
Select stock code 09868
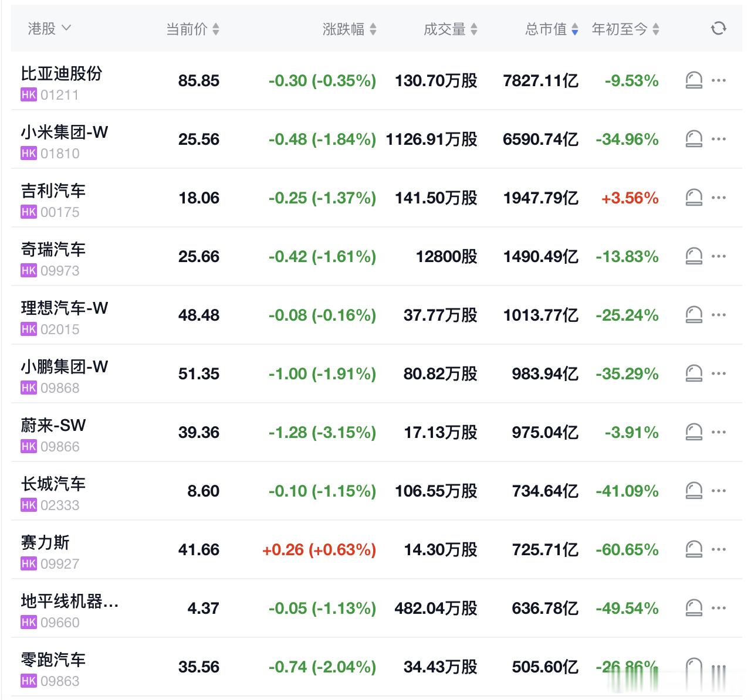pyautogui.click(x=60, y=388)
